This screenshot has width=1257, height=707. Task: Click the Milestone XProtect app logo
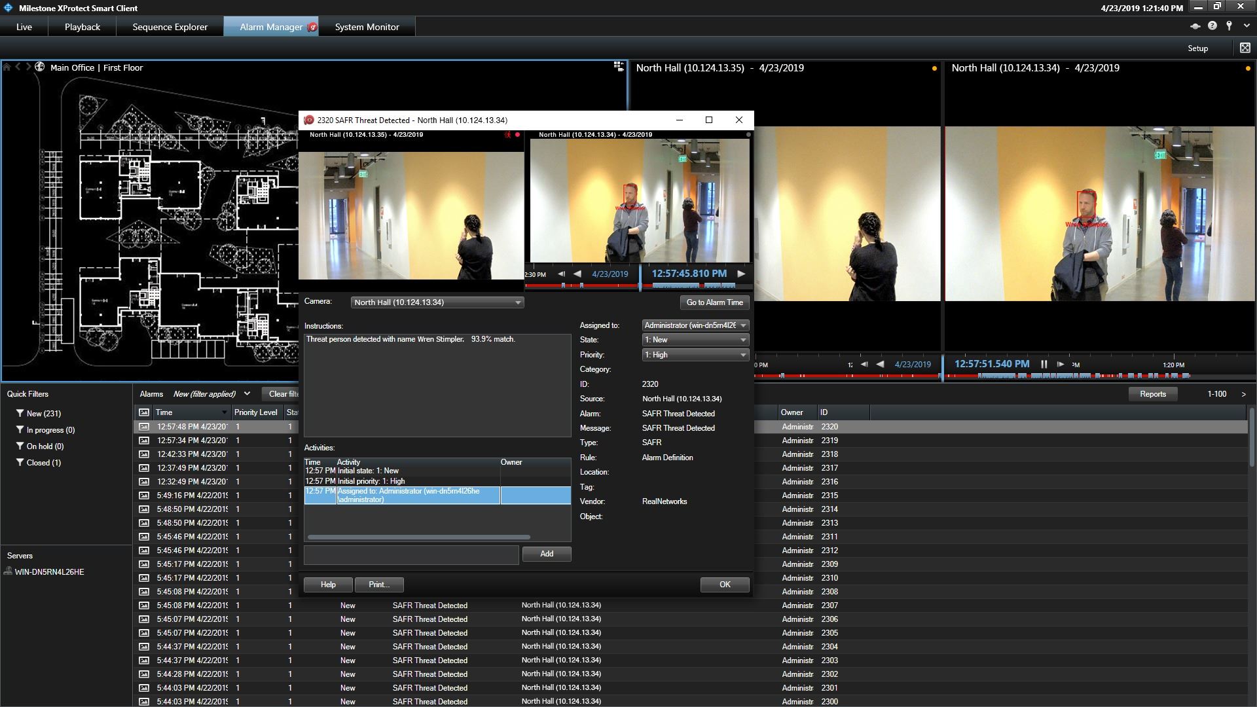9,8
